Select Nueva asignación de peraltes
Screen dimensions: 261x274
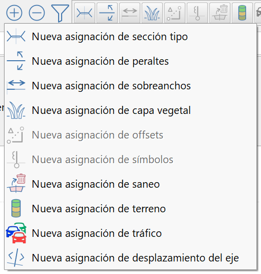click(x=130, y=61)
